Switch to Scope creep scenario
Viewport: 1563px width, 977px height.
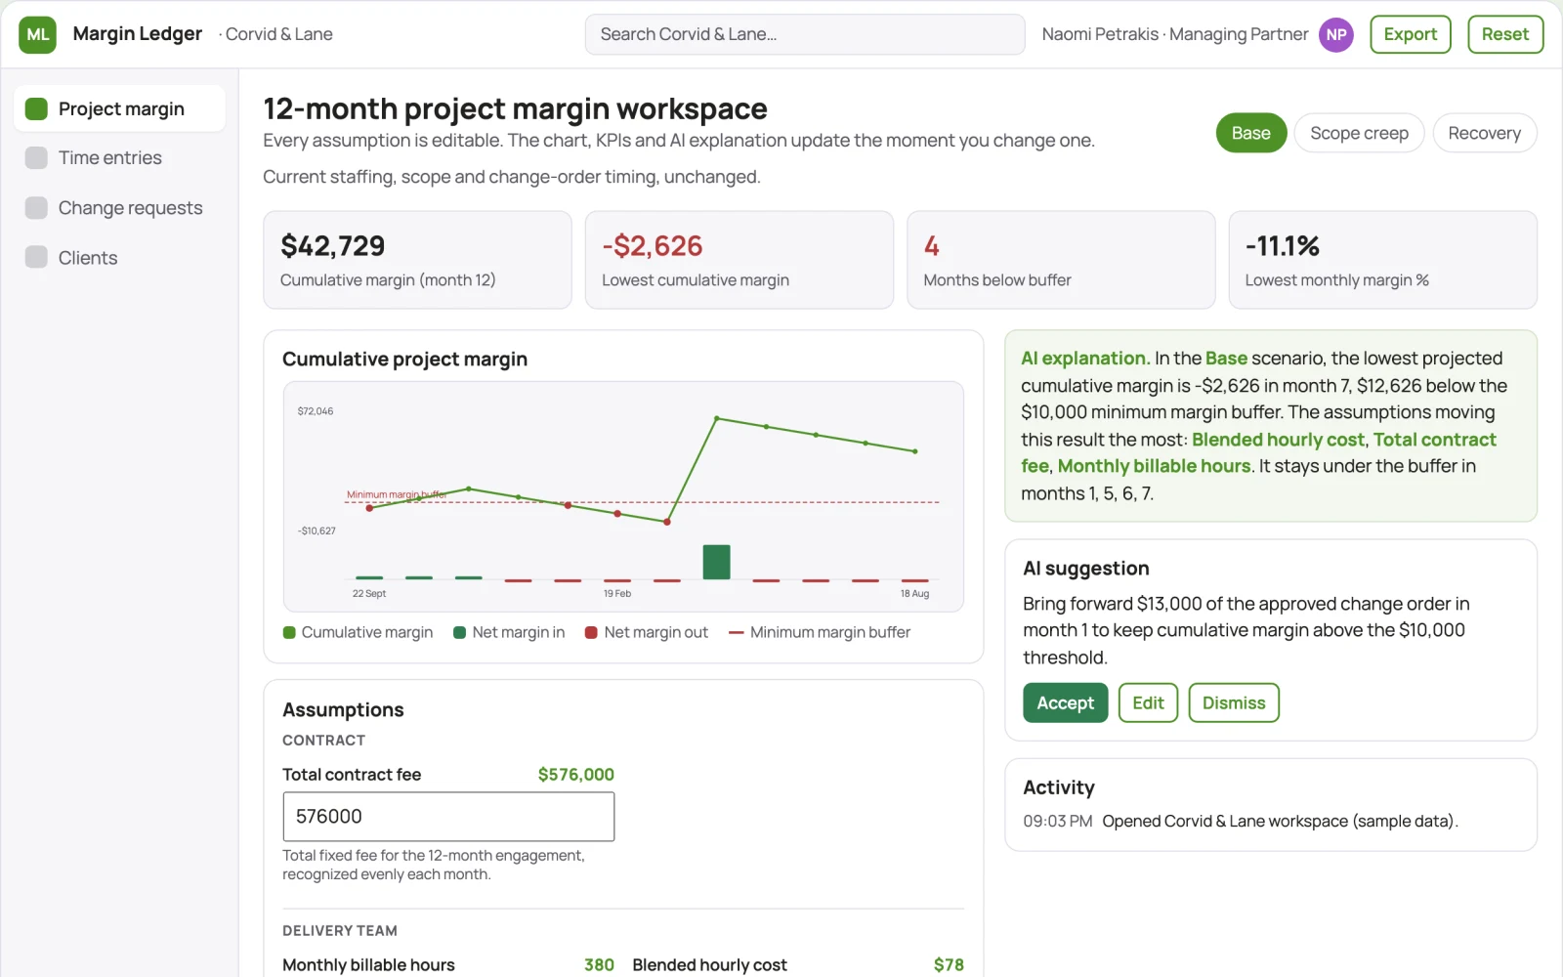coord(1359,133)
